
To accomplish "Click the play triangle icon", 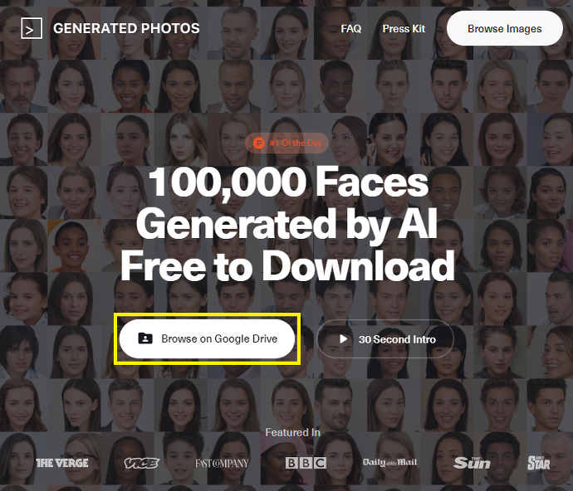I will pos(343,339).
